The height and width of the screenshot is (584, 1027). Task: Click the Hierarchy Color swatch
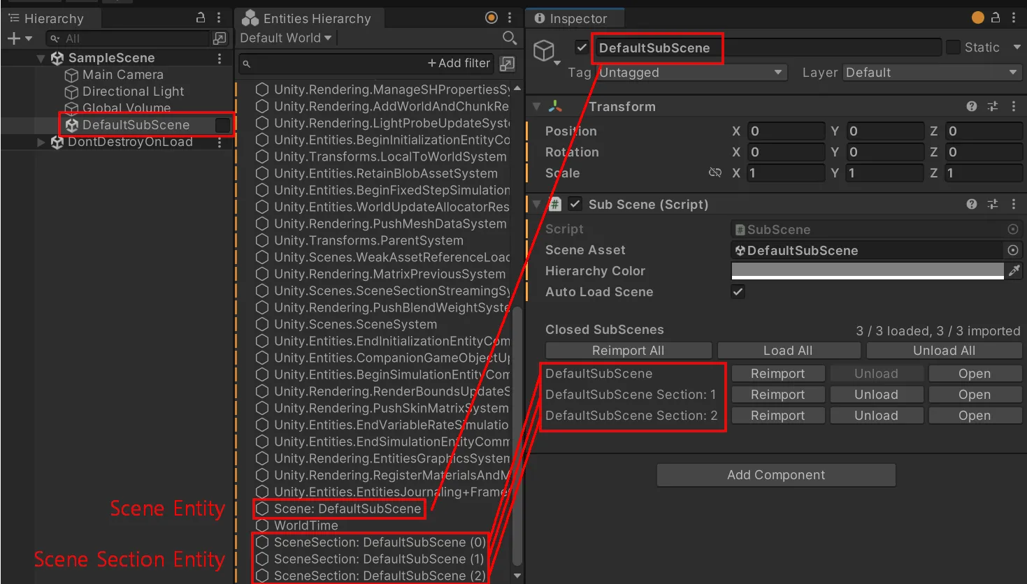867,270
